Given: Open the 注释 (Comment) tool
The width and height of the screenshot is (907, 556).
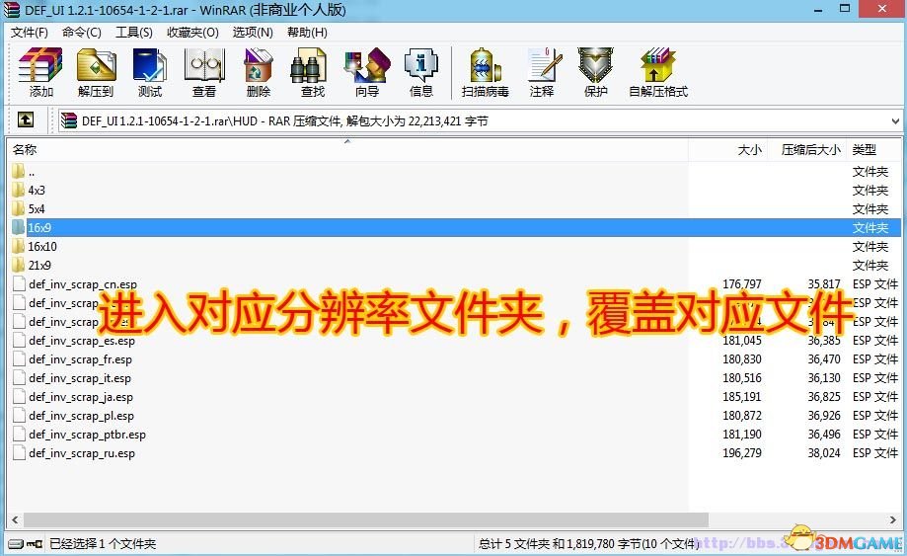Looking at the screenshot, I should coord(542,72).
